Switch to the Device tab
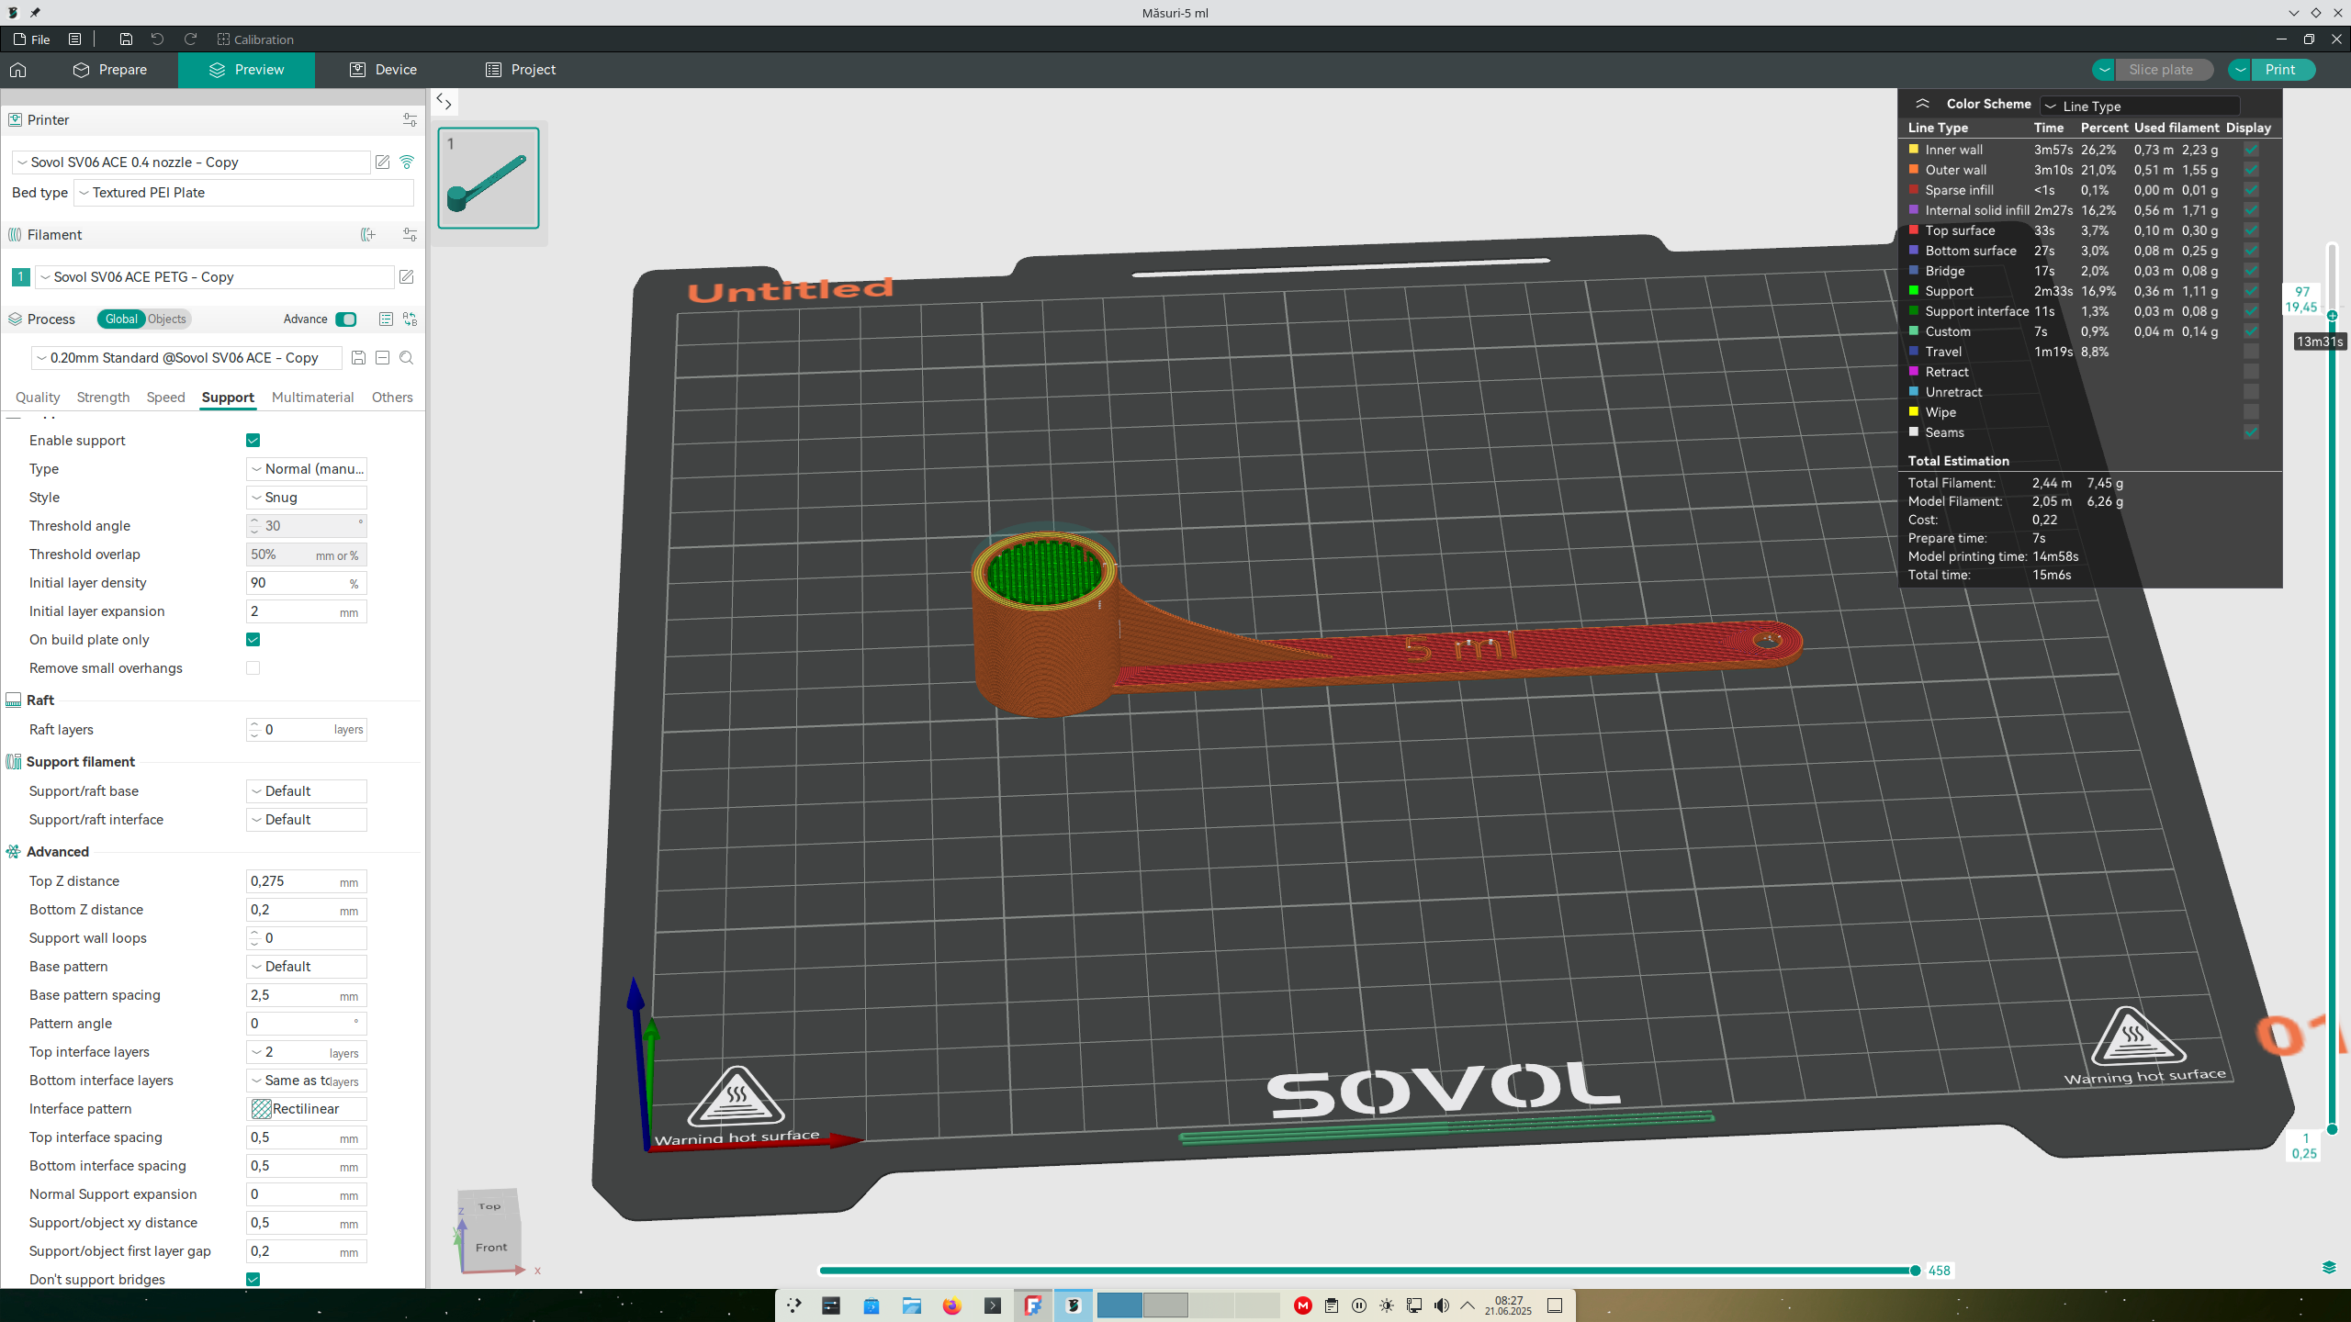This screenshot has height=1322, width=2351. tap(383, 70)
